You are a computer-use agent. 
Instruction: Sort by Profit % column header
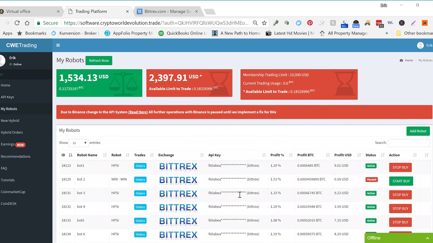[x=281, y=155]
